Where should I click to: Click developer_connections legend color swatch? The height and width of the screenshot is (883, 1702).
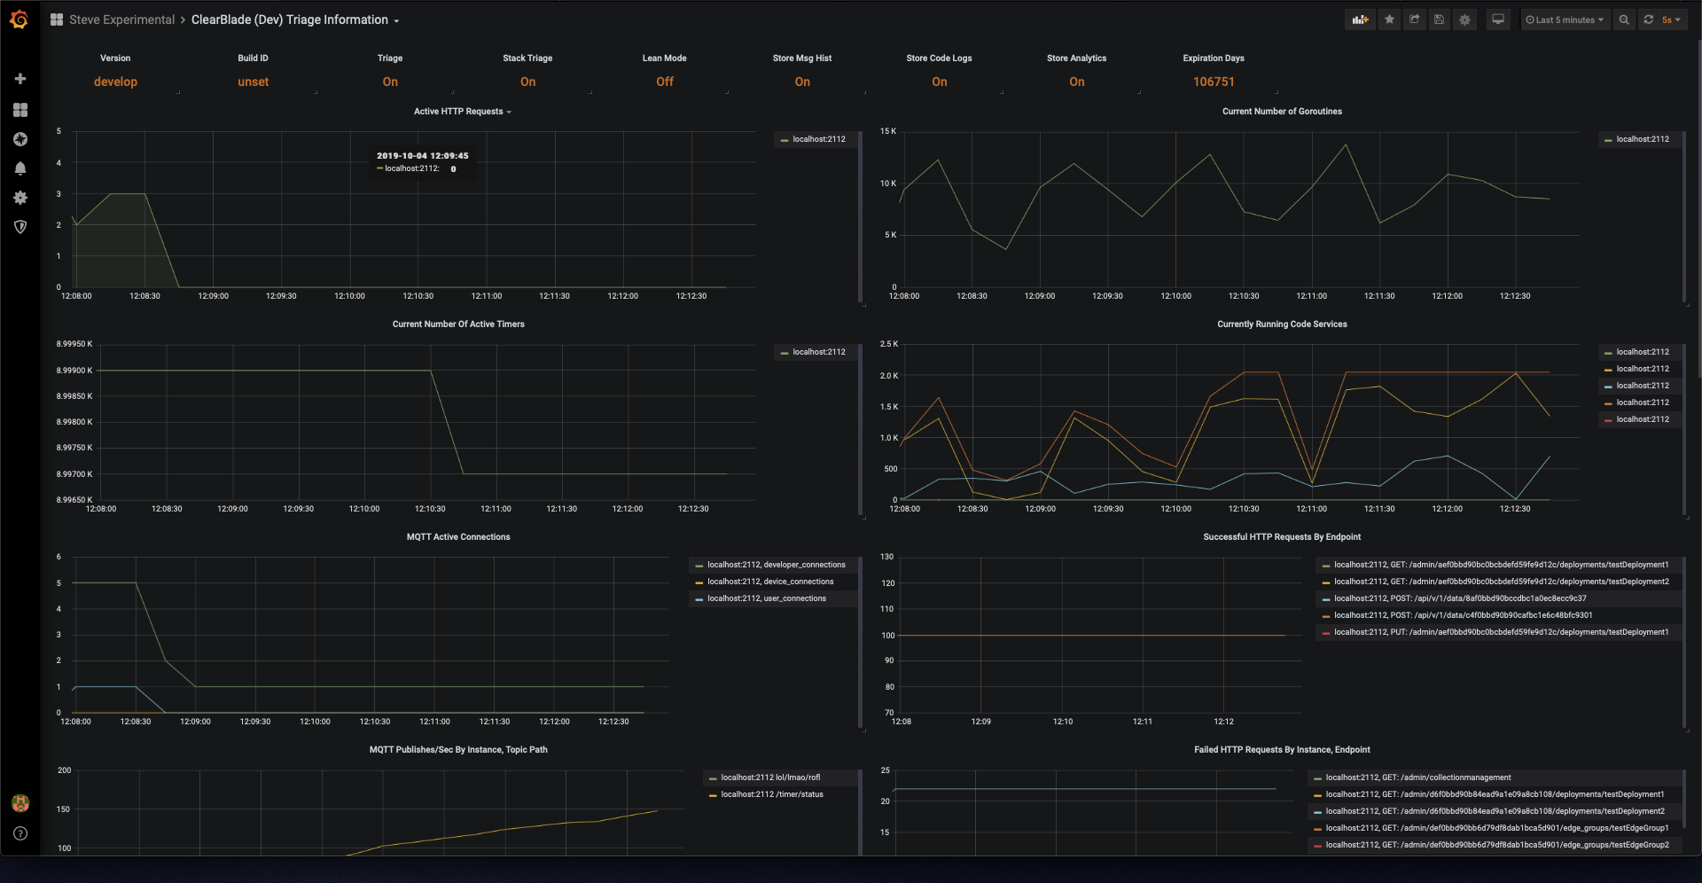pos(699,566)
